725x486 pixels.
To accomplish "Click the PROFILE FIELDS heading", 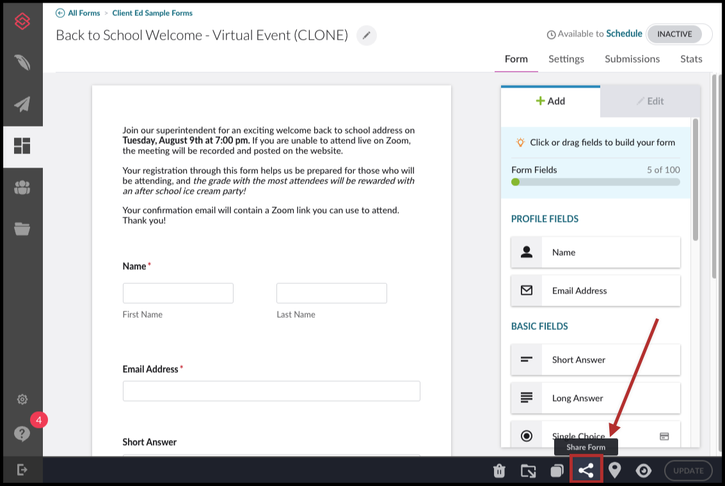I will pyautogui.click(x=545, y=219).
